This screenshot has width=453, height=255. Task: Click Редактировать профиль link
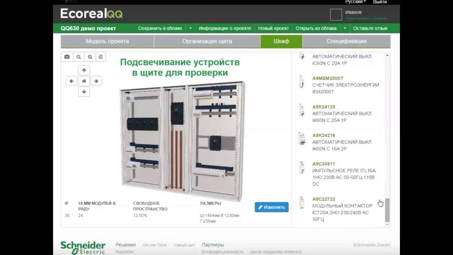[366, 18]
